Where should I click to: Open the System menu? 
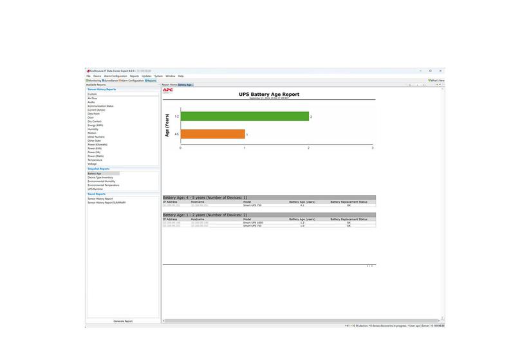158,76
